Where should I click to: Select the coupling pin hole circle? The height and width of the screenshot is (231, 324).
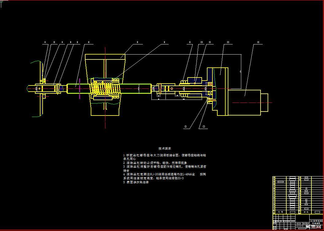(x=172, y=89)
